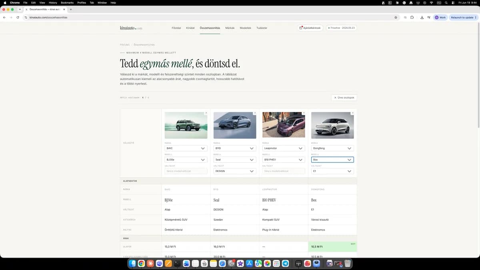Open the DESIGN variant dropdown

[235, 171]
